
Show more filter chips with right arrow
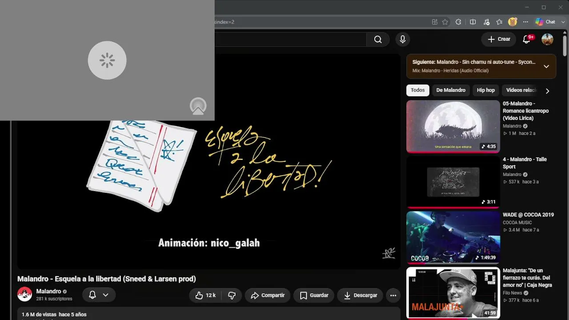coord(547,91)
